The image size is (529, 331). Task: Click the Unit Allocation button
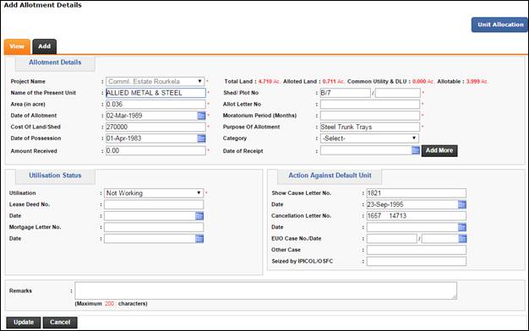499,24
